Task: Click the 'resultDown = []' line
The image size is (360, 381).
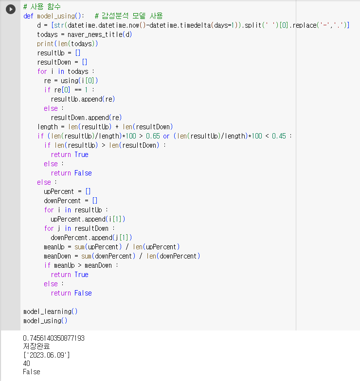Action: click(62, 62)
